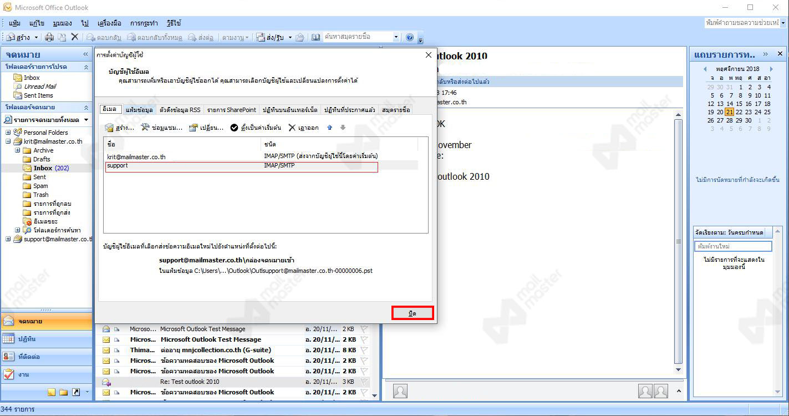The image size is (789, 416).
Task: Expand the Archive folder node
Action: pos(17,150)
